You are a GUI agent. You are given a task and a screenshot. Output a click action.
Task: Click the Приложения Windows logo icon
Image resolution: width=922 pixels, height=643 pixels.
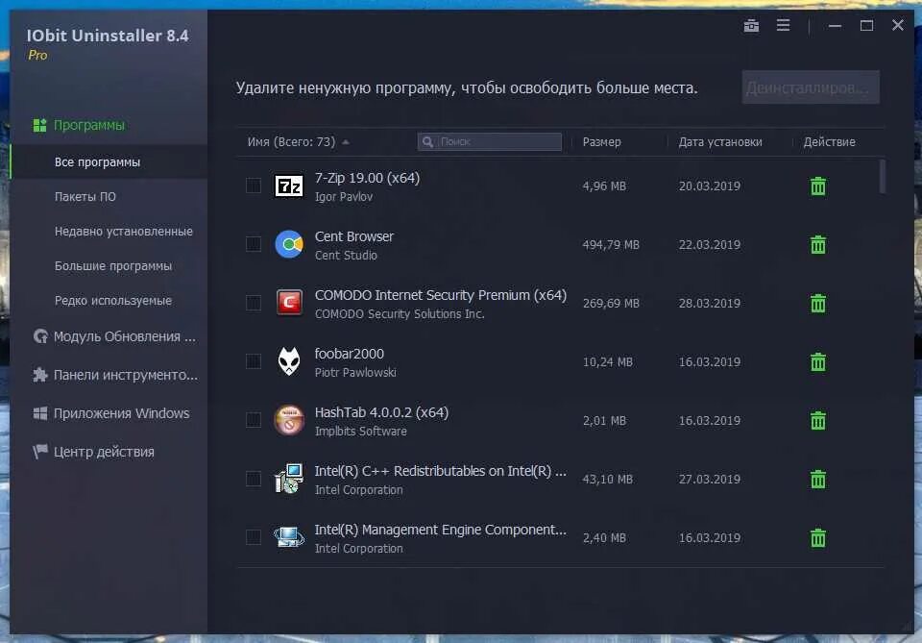coord(40,413)
